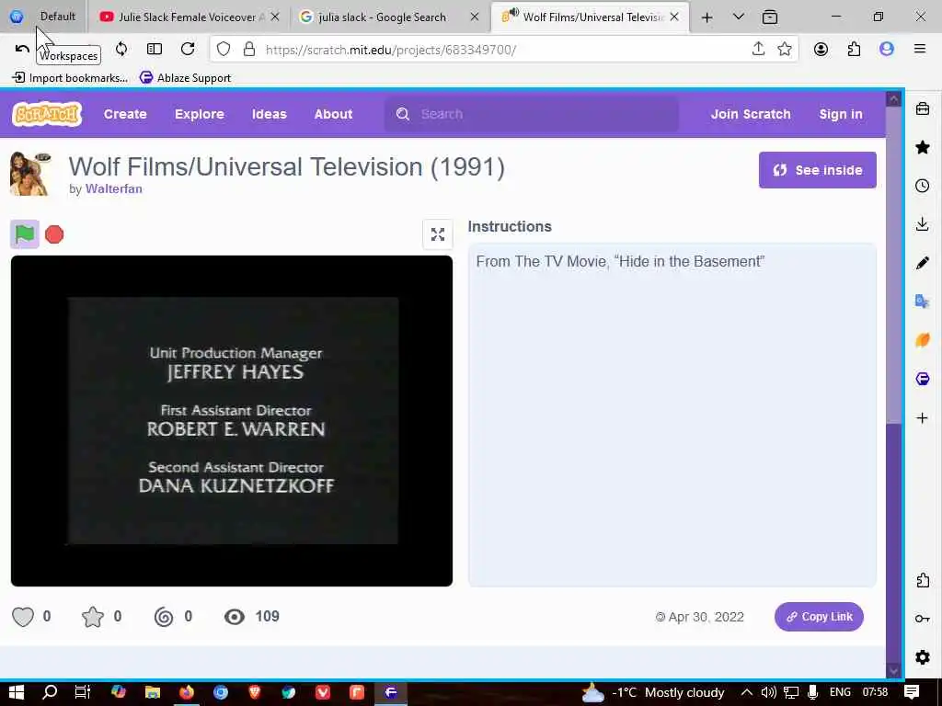Open the weather widget Mostly cloudy
This screenshot has width=942, height=706.
pos(652,692)
